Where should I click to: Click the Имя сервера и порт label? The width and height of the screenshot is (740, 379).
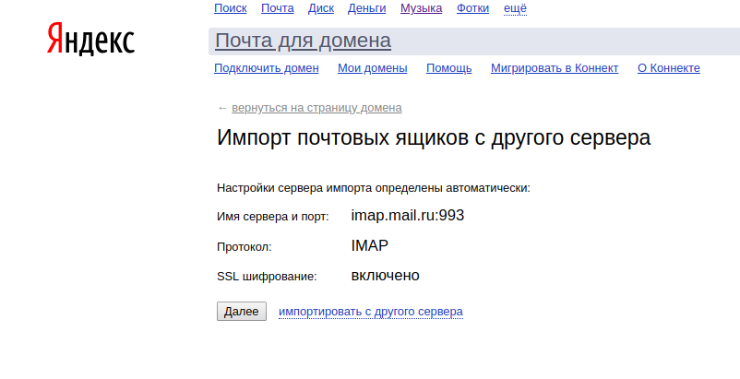(x=273, y=217)
